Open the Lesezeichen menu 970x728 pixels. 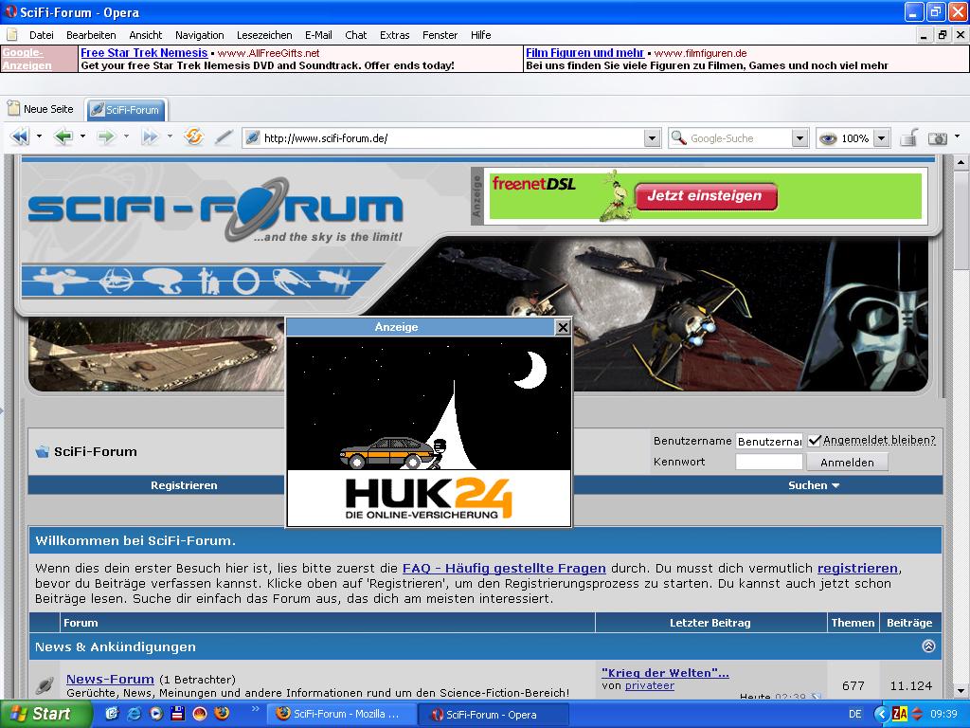coord(264,35)
